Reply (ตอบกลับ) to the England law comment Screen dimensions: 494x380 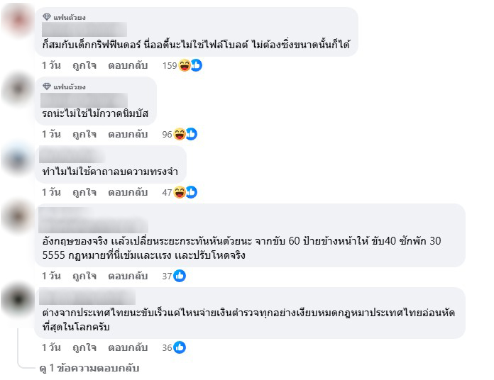coord(128,276)
